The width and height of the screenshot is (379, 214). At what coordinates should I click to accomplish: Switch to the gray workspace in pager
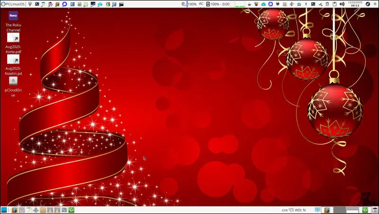pyautogui.click(x=340, y=210)
